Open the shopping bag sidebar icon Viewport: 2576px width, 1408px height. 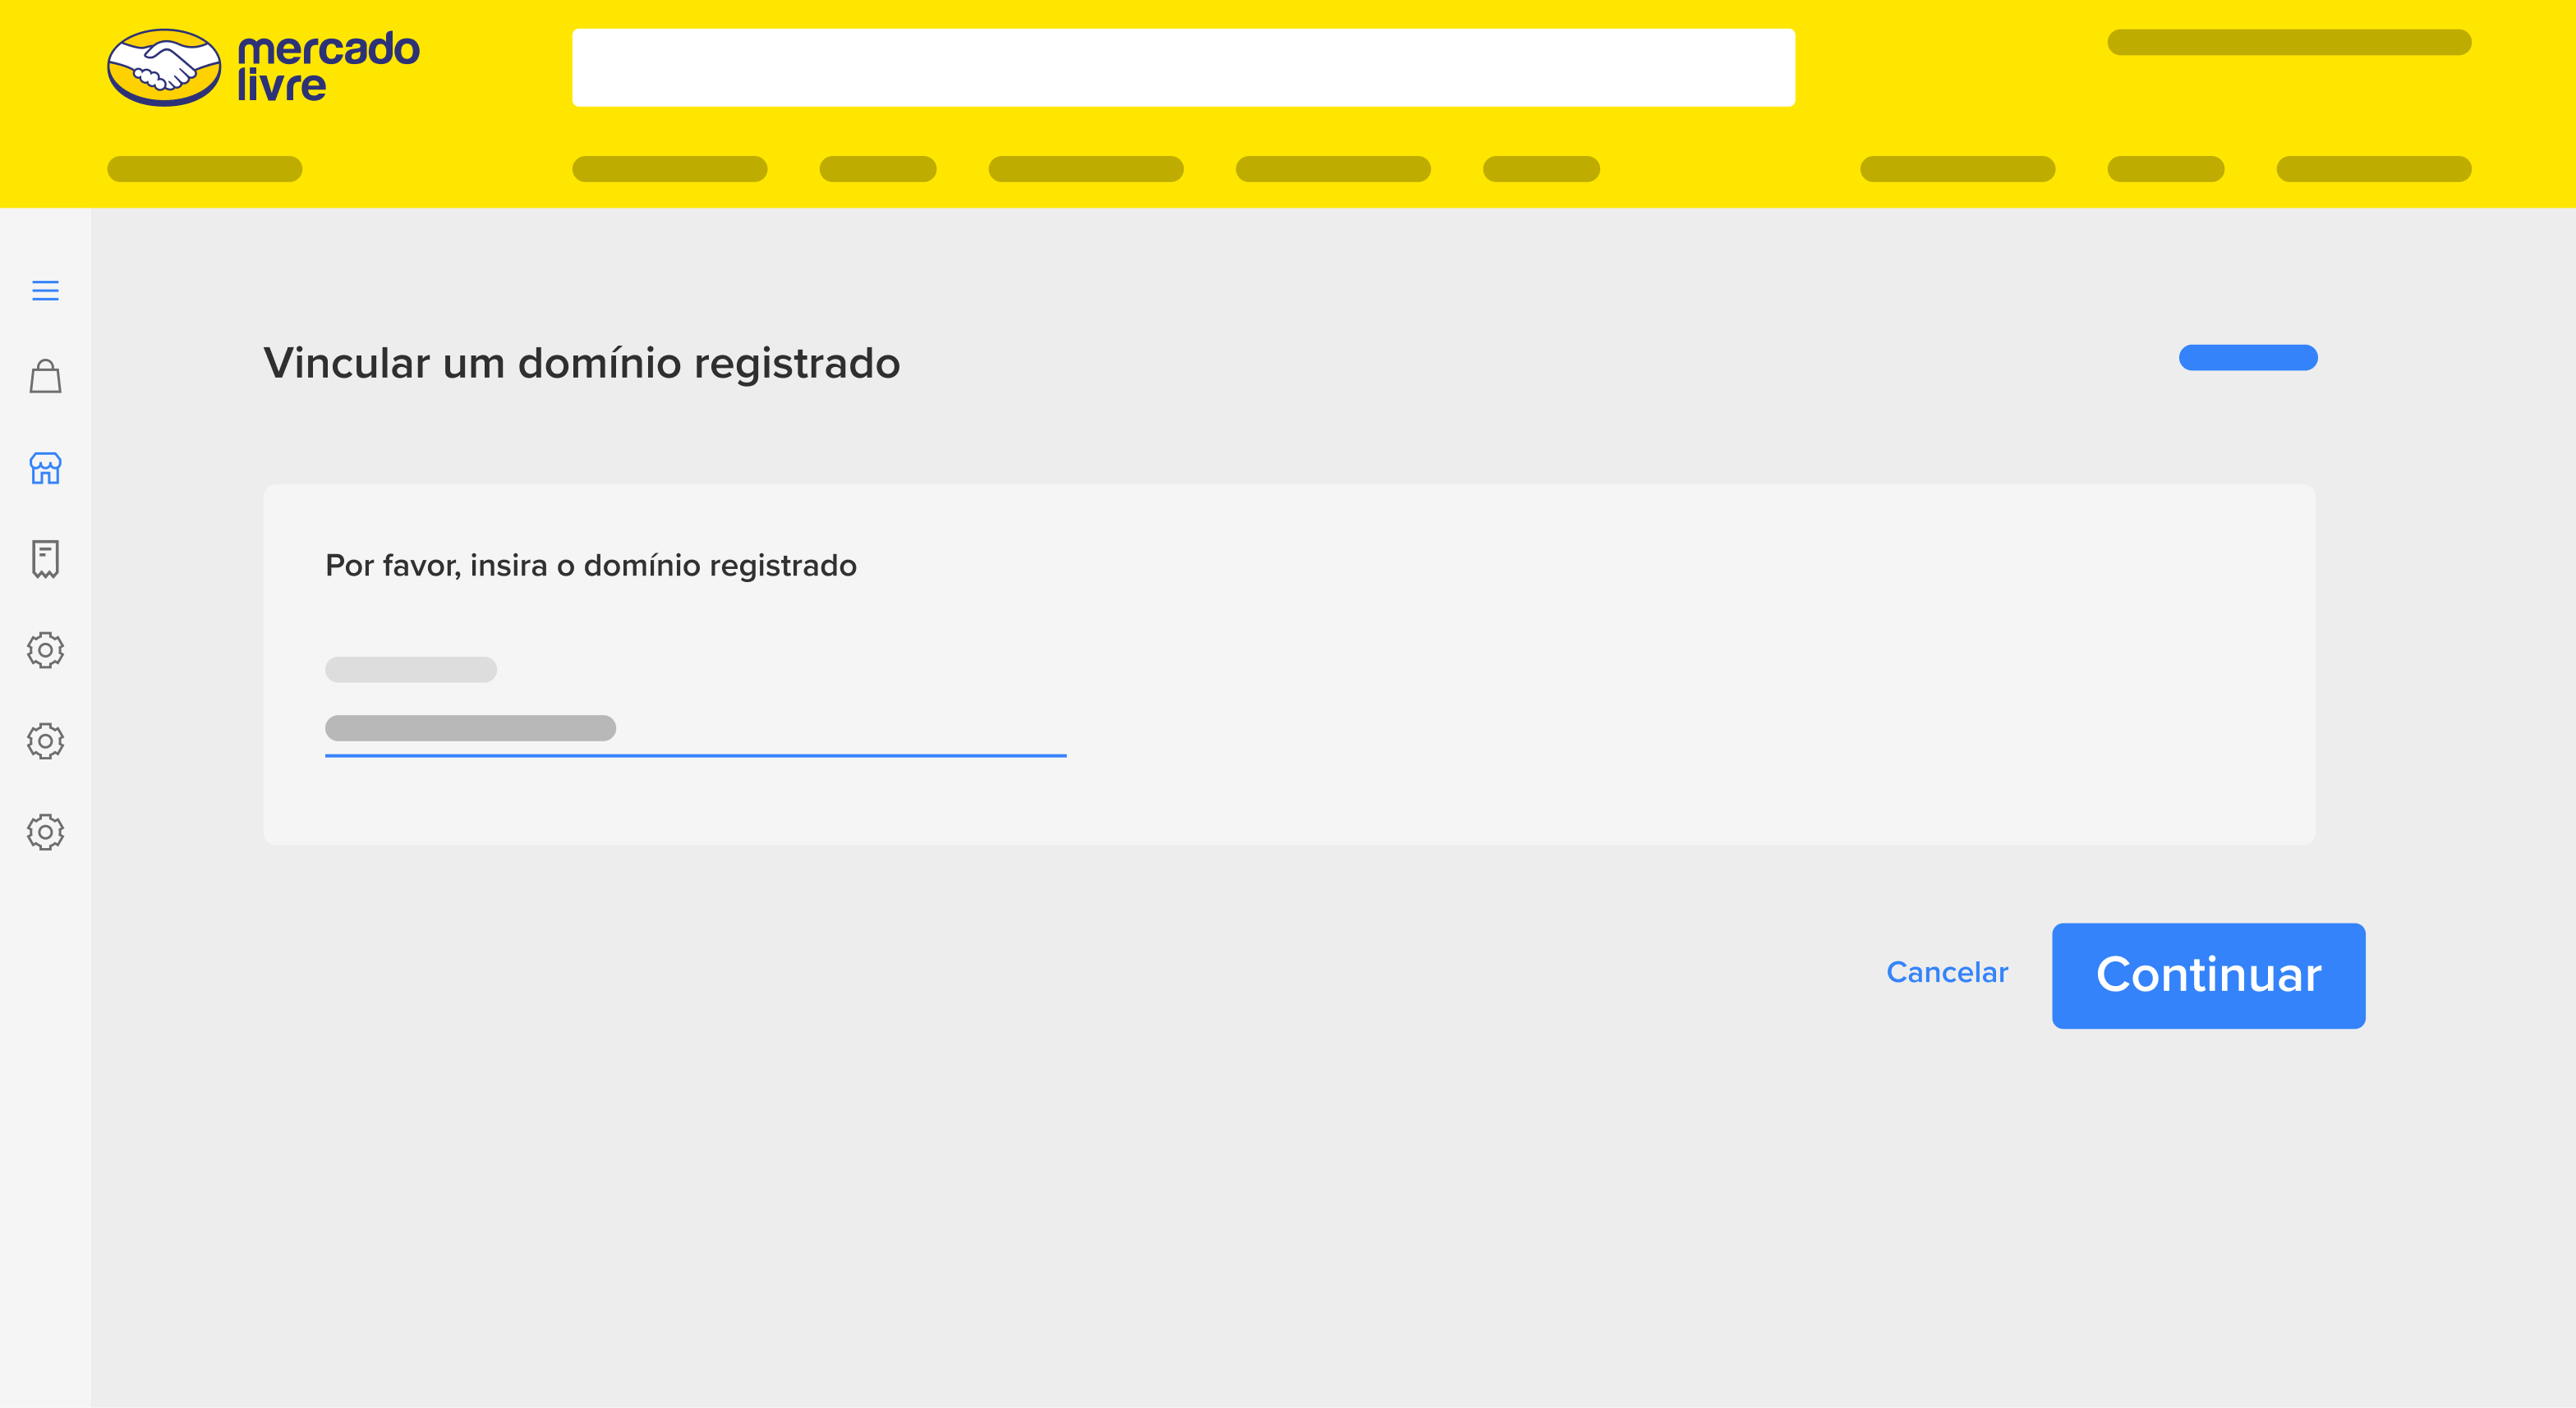coord(45,377)
